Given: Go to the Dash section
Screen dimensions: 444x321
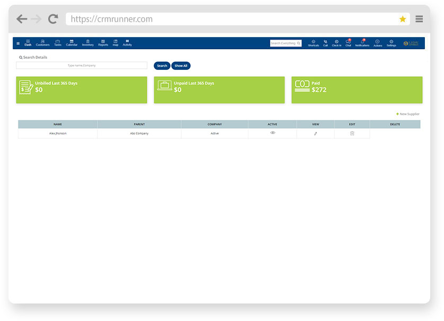Looking at the screenshot, I should (28, 43).
